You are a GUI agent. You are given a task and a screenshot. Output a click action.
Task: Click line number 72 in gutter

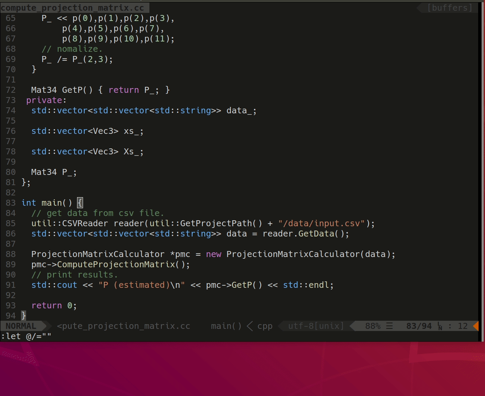[x=11, y=90]
